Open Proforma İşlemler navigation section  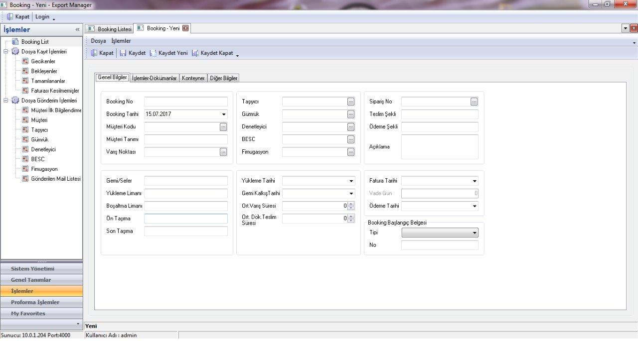pos(41,302)
